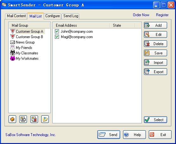
Task: Select the Mail List tab
Action: coord(36,16)
